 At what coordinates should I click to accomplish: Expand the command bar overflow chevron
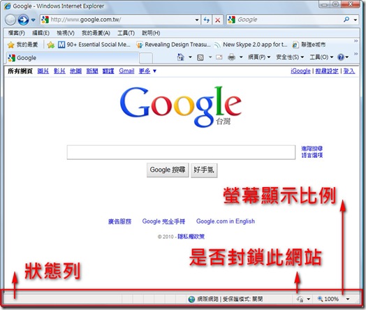tap(356, 54)
